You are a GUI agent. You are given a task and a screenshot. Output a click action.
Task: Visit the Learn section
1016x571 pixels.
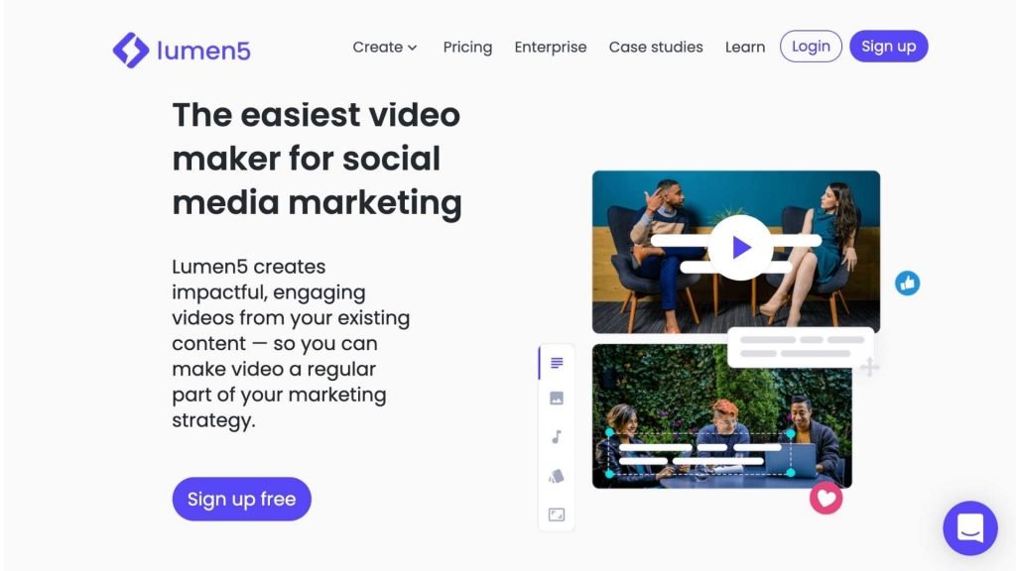pos(745,48)
